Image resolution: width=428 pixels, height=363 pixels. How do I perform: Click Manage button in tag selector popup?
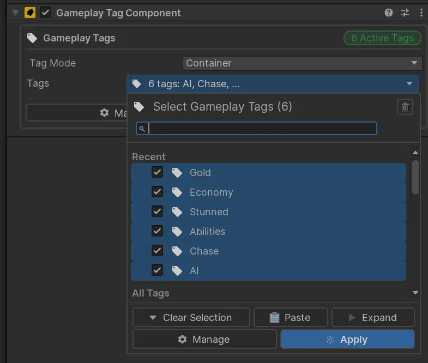204,339
